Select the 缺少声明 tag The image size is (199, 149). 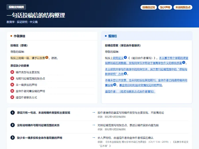pyautogui.click(x=165, y=7)
